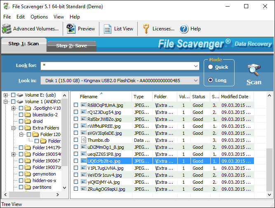Switch to the Step 2: Save tab
This screenshot has height=208, width=275.
(71, 46)
